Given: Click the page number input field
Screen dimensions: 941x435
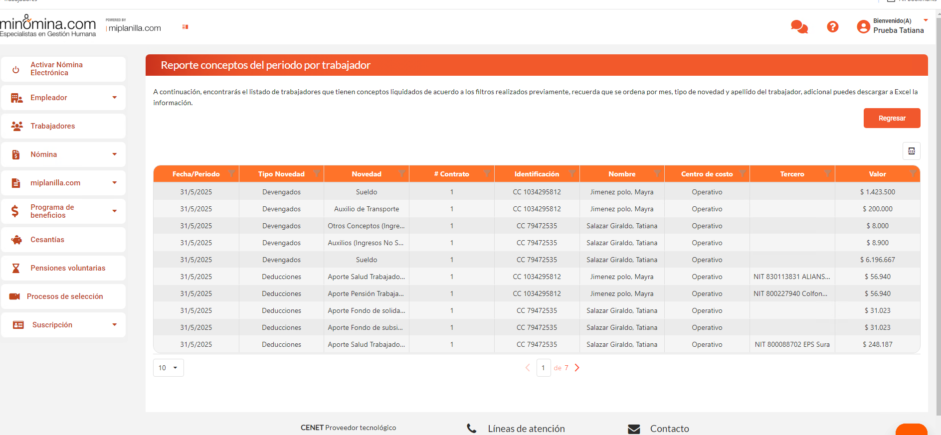Looking at the screenshot, I should (543, 368).
